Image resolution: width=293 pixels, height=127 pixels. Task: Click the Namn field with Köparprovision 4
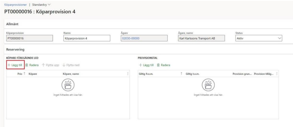(86, 38)
